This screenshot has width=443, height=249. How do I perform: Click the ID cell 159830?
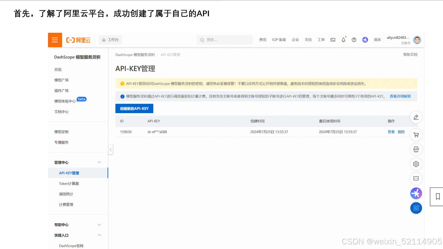(126, 132)
